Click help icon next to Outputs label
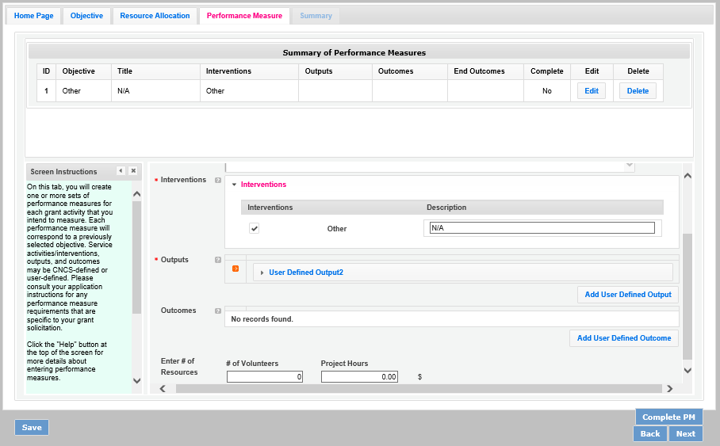Viewport: 720px width, 446px height. (x=218, y=260)
